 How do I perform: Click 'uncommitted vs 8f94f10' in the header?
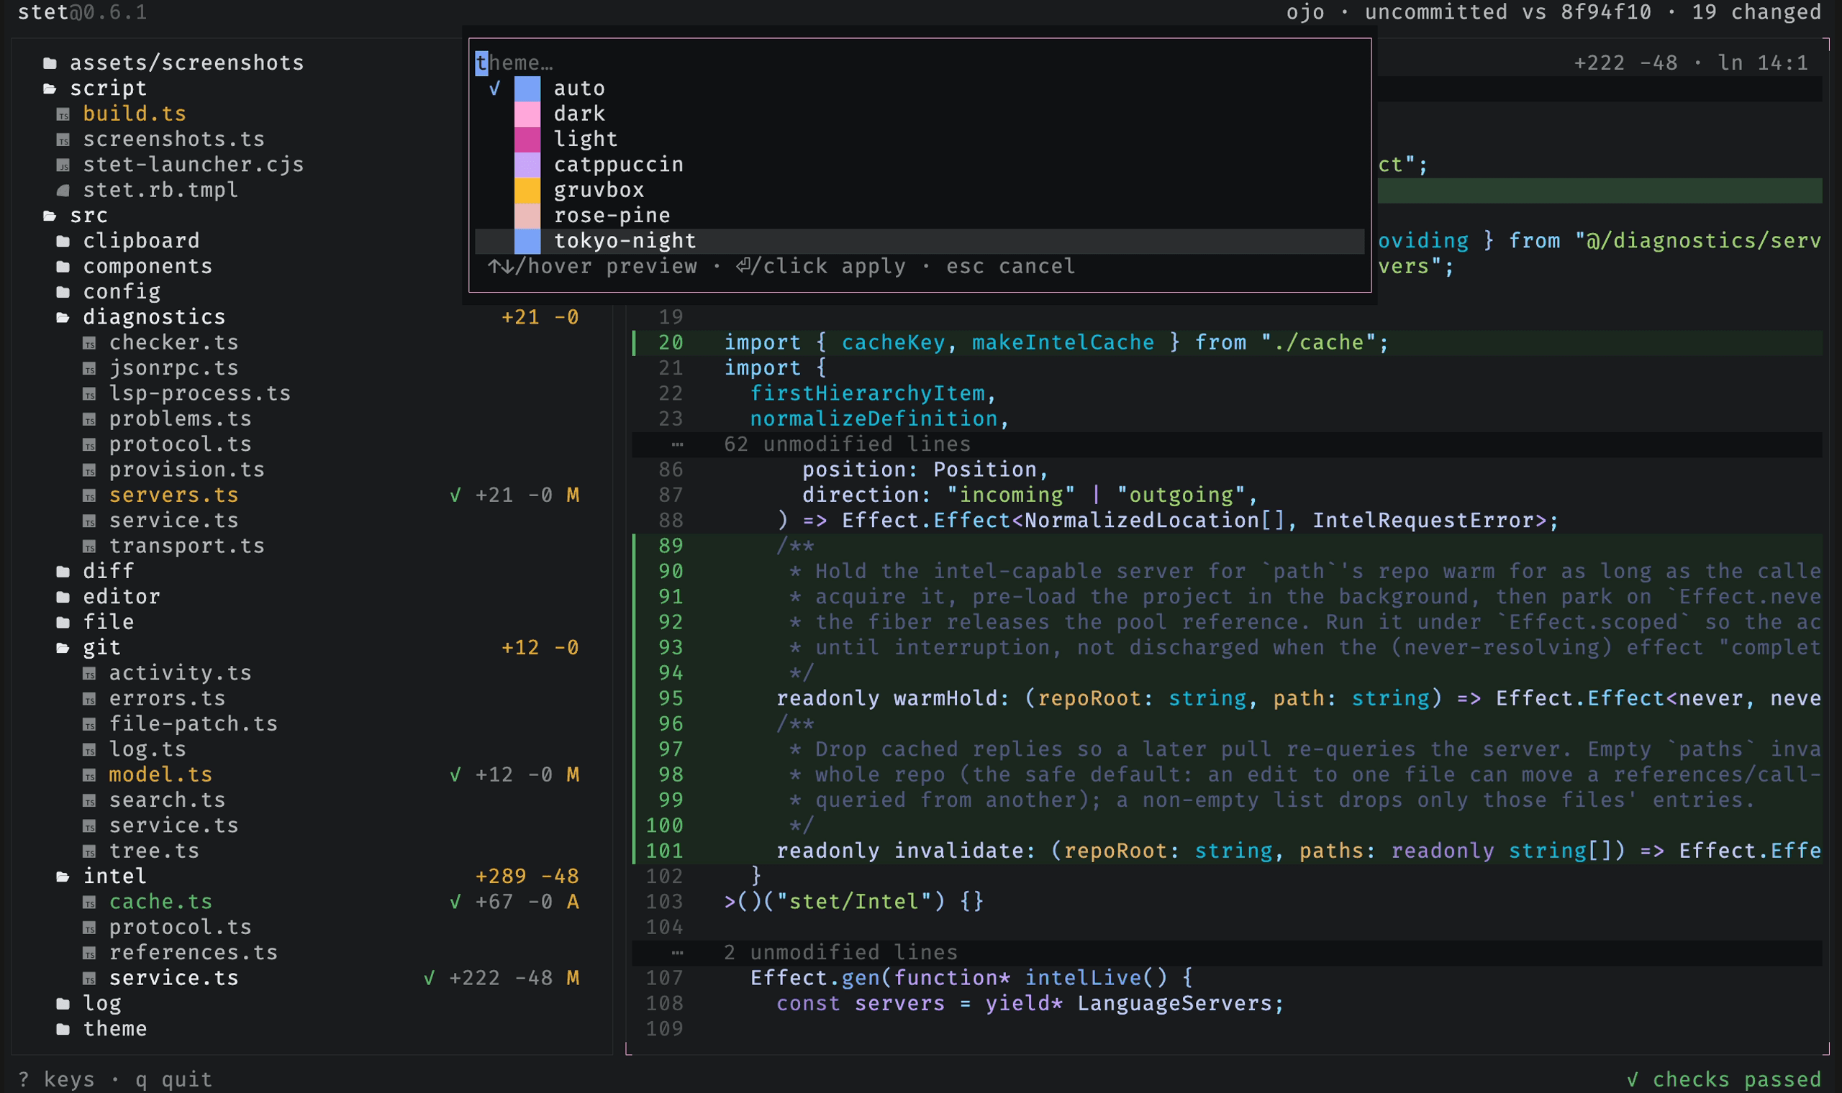pyautogui.click(x=1508, y=12)
